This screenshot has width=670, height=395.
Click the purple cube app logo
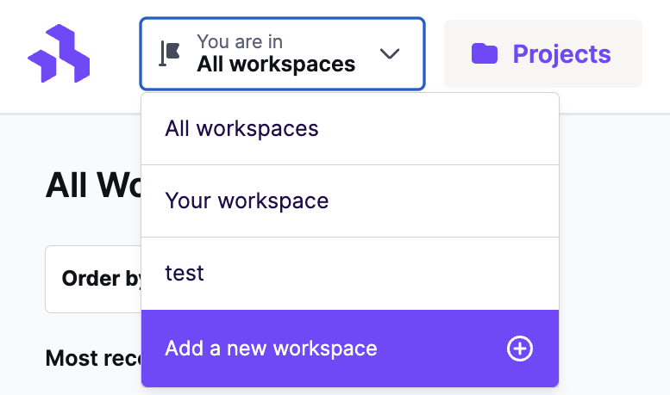pos(59,53)
